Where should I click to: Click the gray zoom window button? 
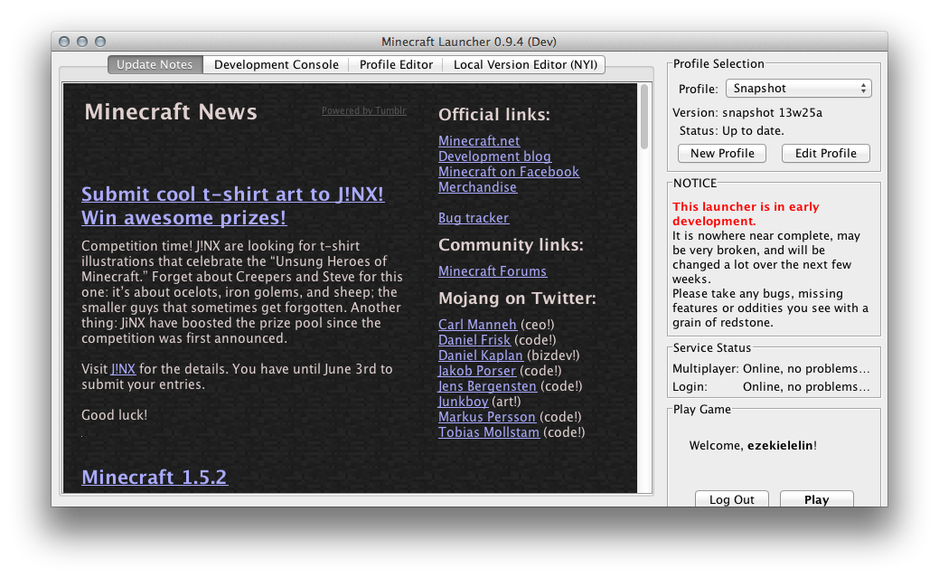(x=100, y=42)
